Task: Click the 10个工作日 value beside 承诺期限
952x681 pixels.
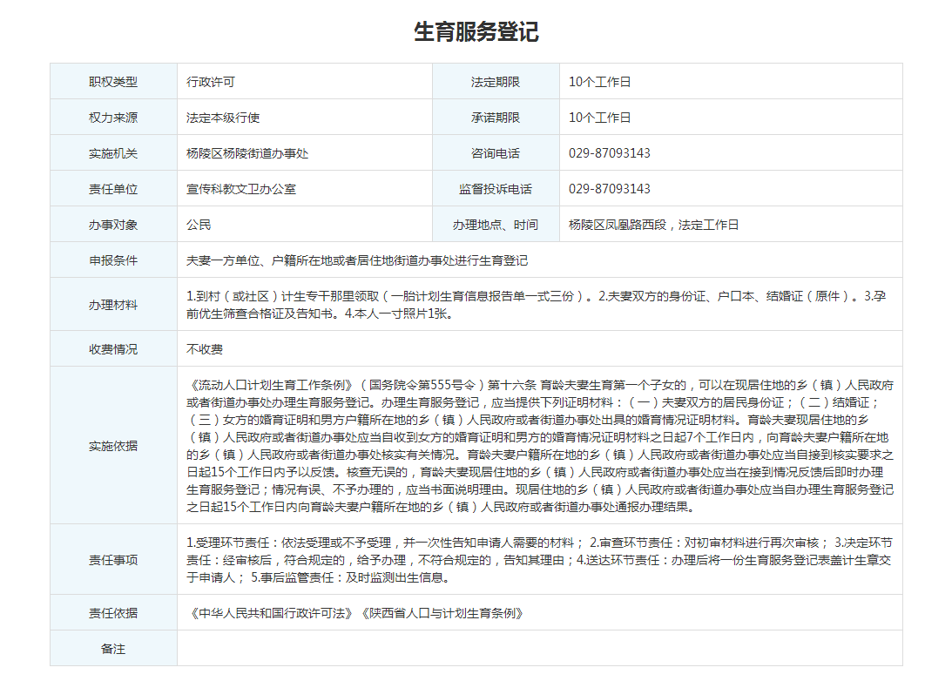Action: (599, 118)
